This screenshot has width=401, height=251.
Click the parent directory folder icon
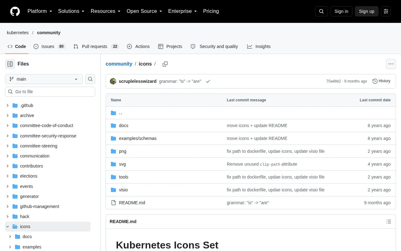(x=113, y=113)
